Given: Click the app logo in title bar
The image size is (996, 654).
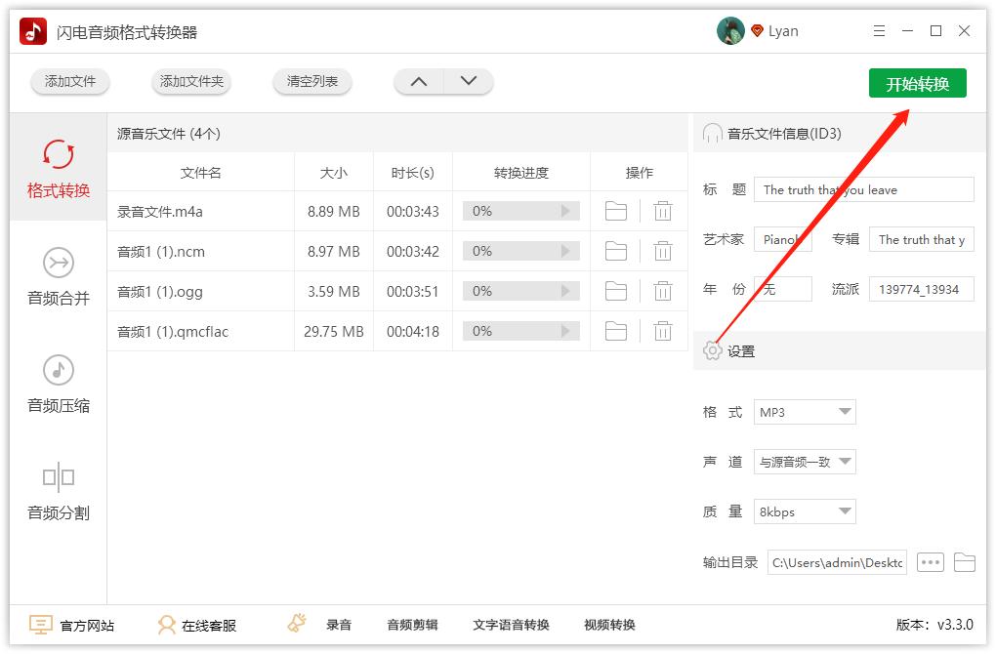Looking at the screenshot, I should coord(33,31).
